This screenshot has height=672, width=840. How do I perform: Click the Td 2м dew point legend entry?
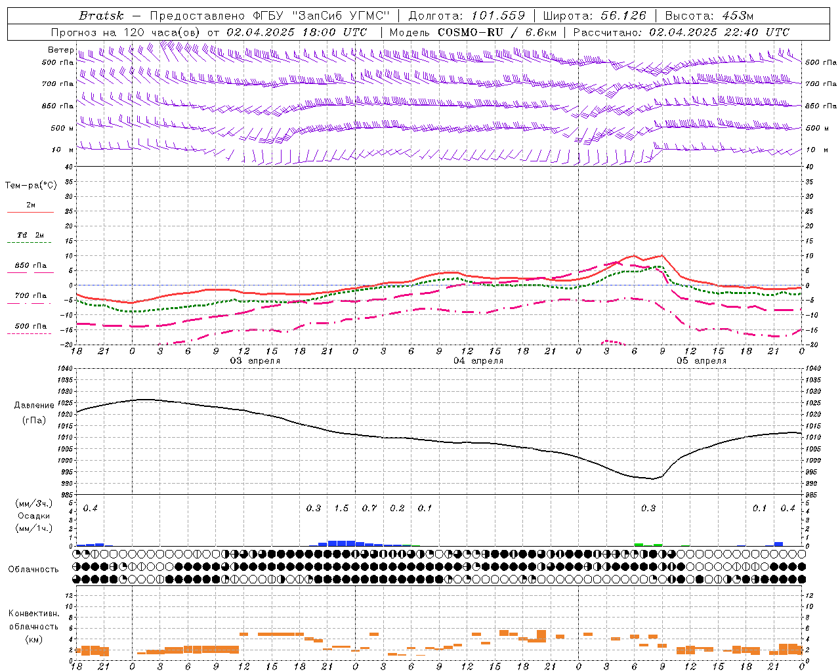pos(31,235)
